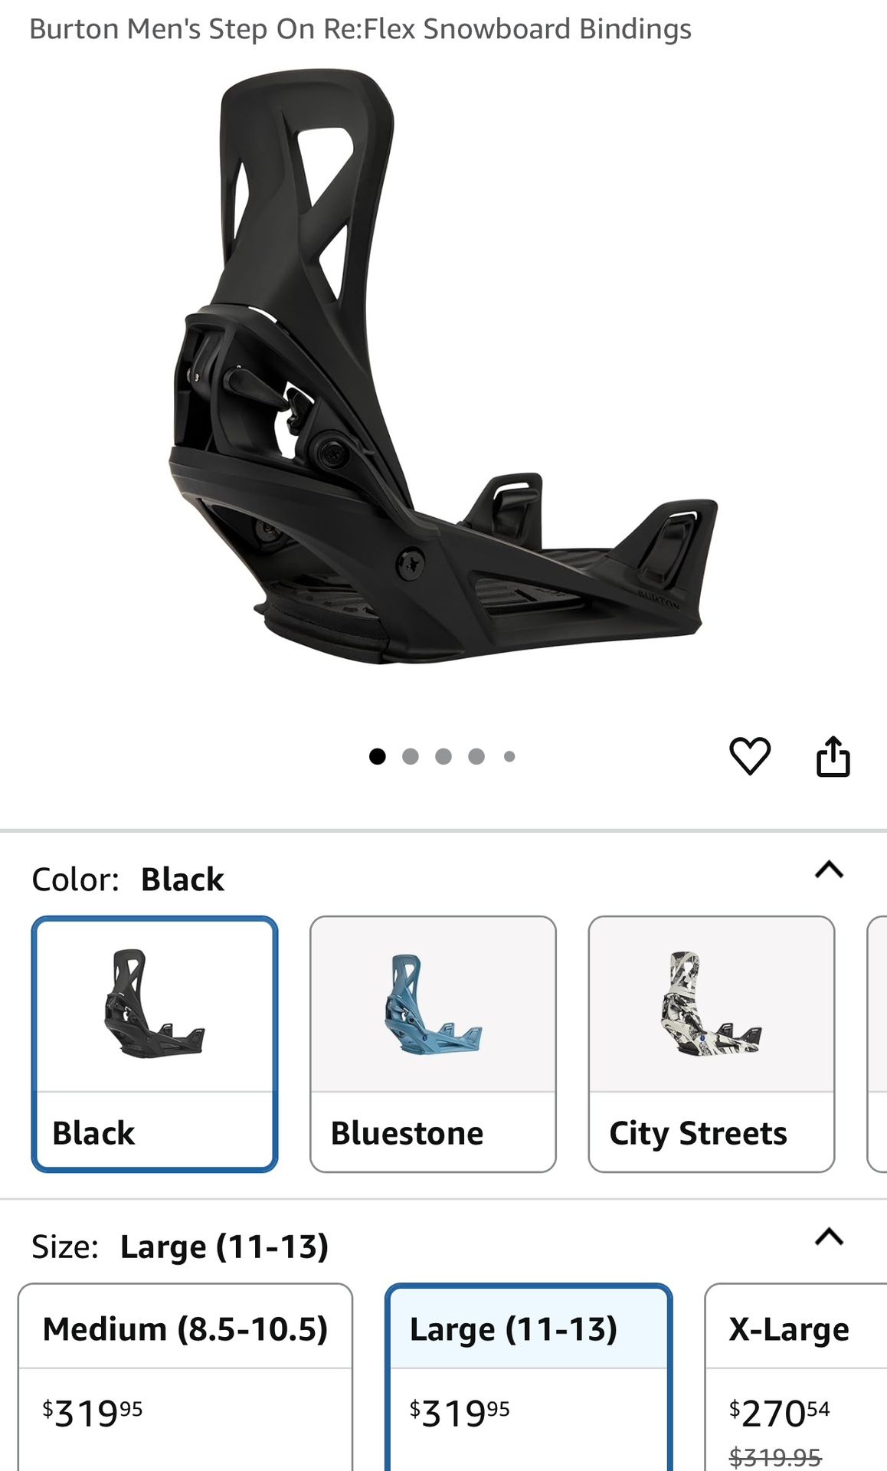887x1471 pixels.
Task: Tap the partially visible fourth color card
Action: [x=877, y=1043]
